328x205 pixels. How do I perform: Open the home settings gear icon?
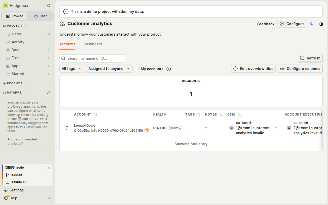coord(49,34)
